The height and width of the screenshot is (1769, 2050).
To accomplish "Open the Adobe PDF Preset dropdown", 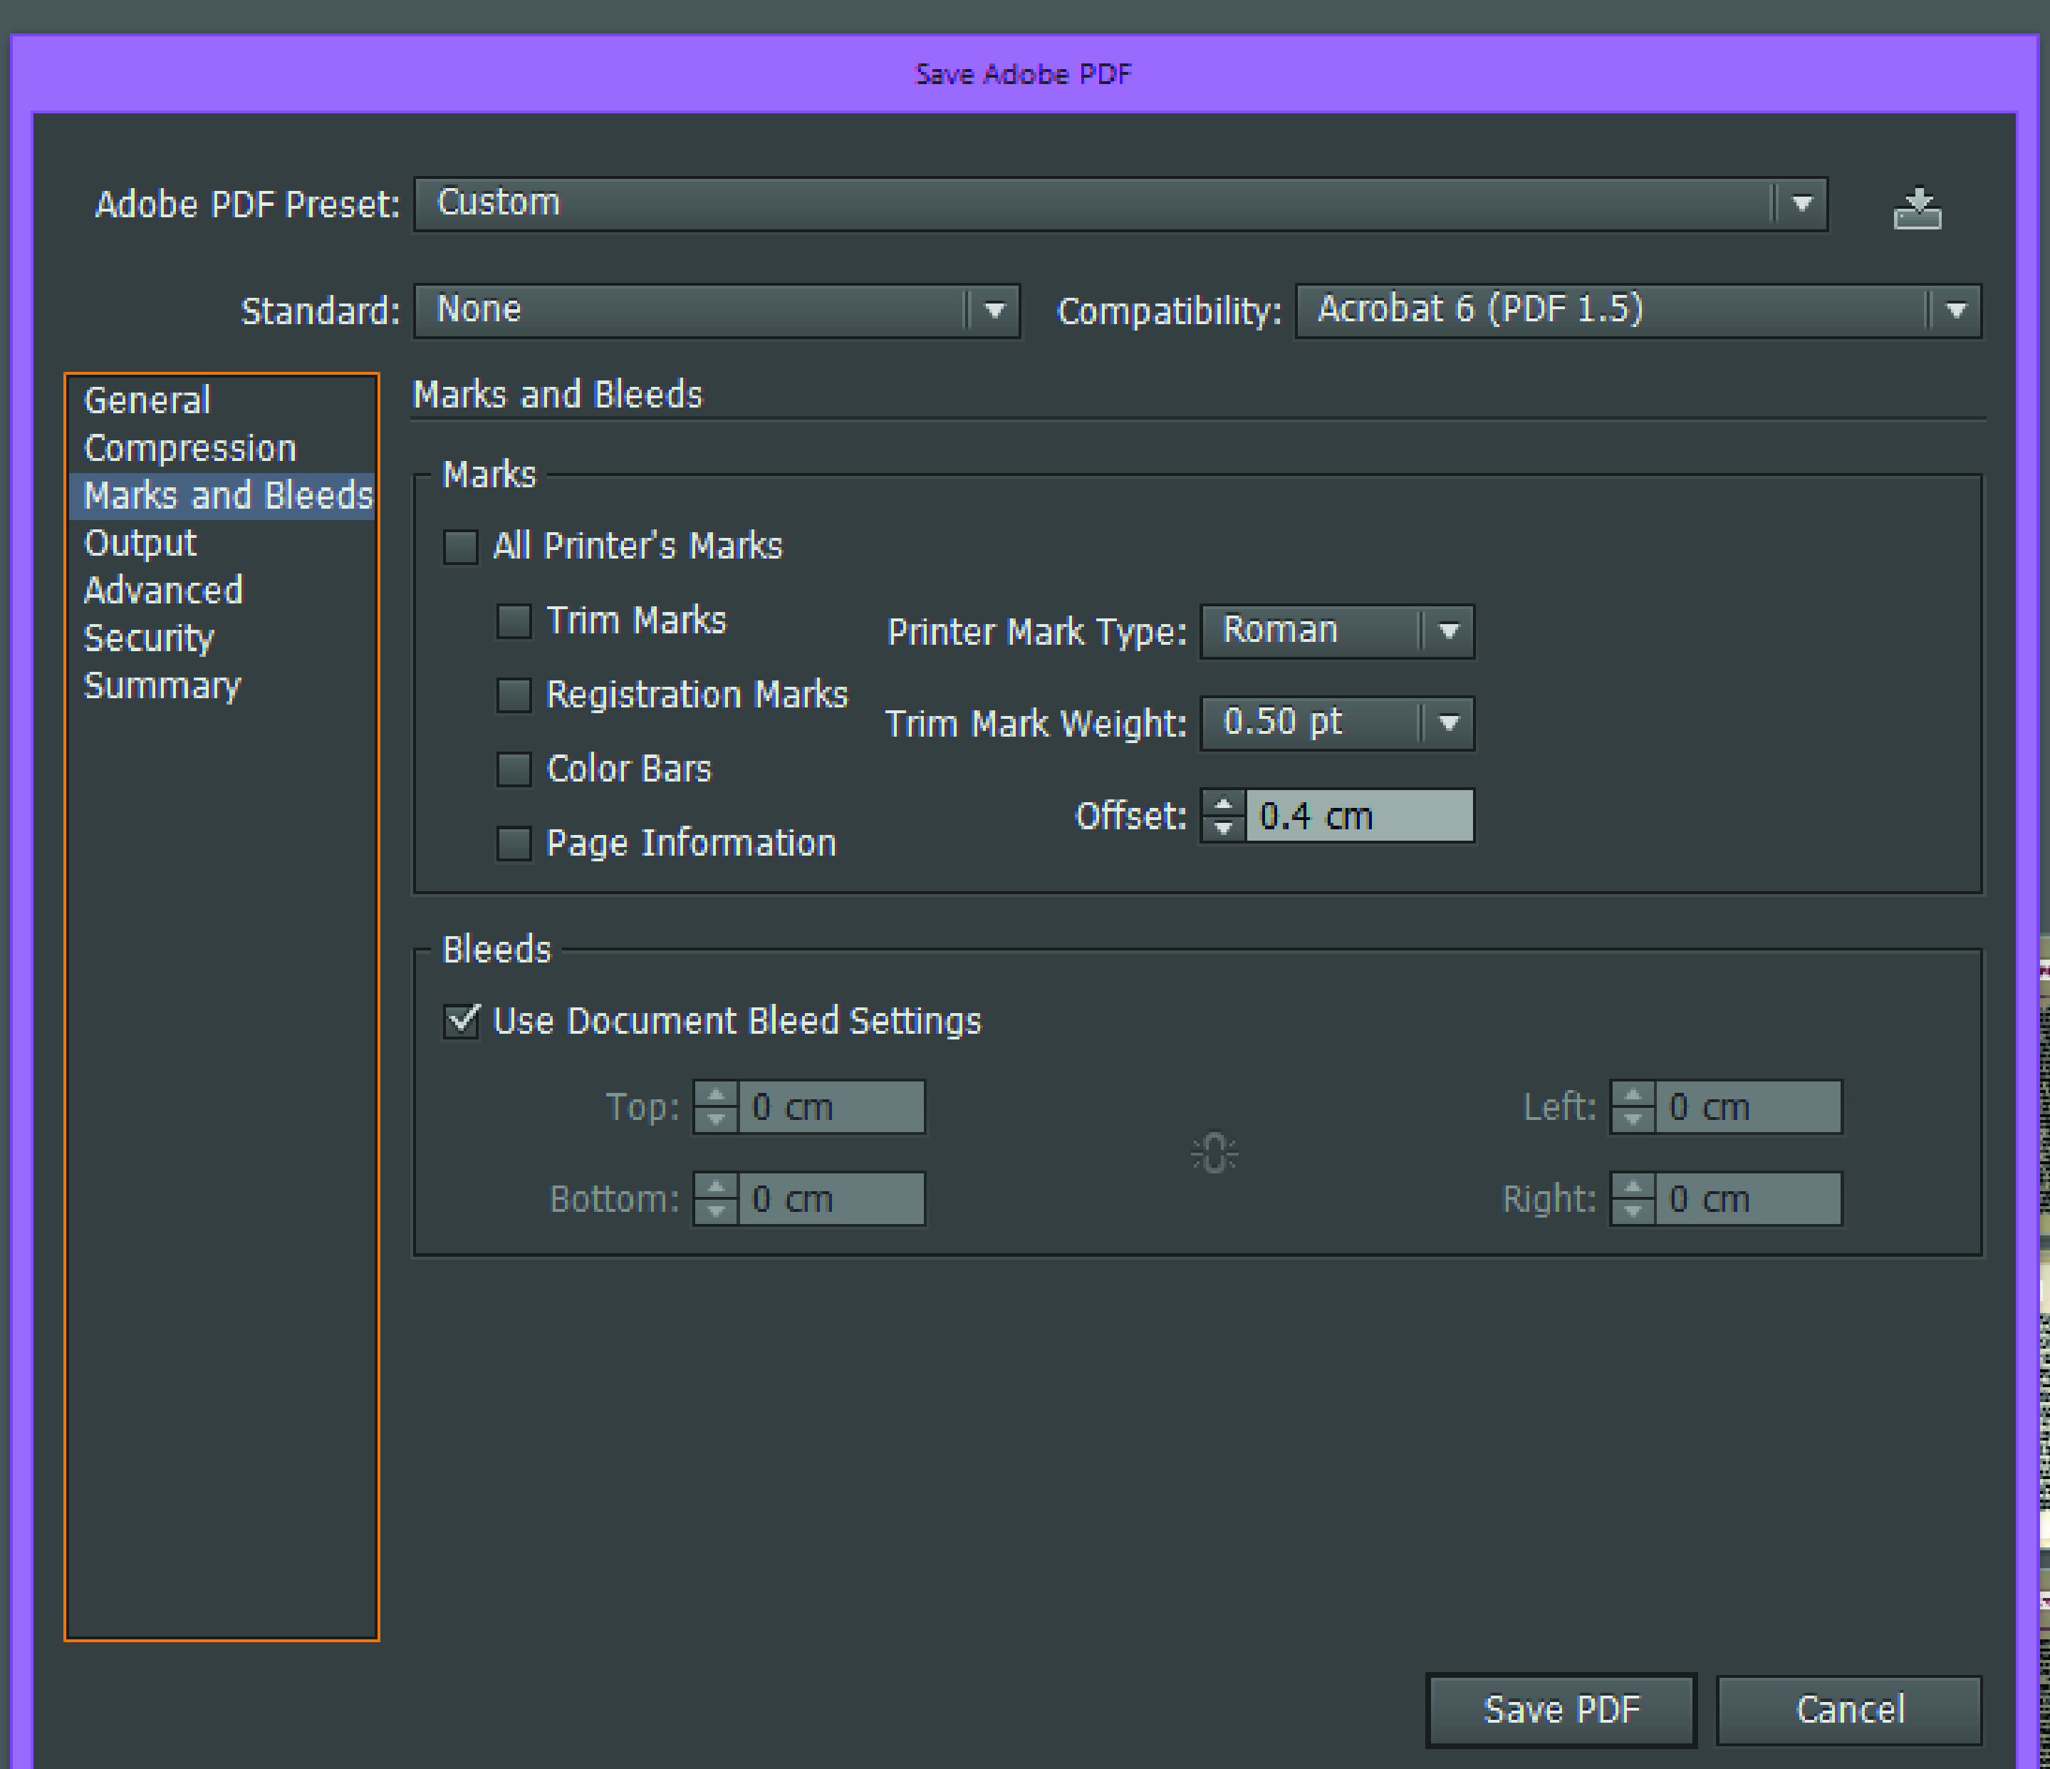I will pos(1801,204).
